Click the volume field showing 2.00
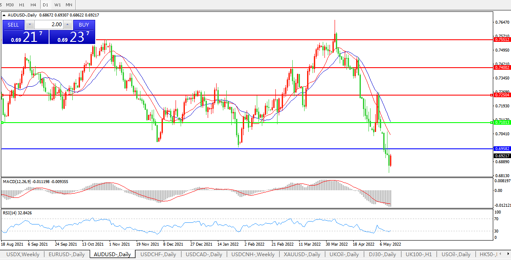This screenshot has height=260, width=511. (48, 25)
